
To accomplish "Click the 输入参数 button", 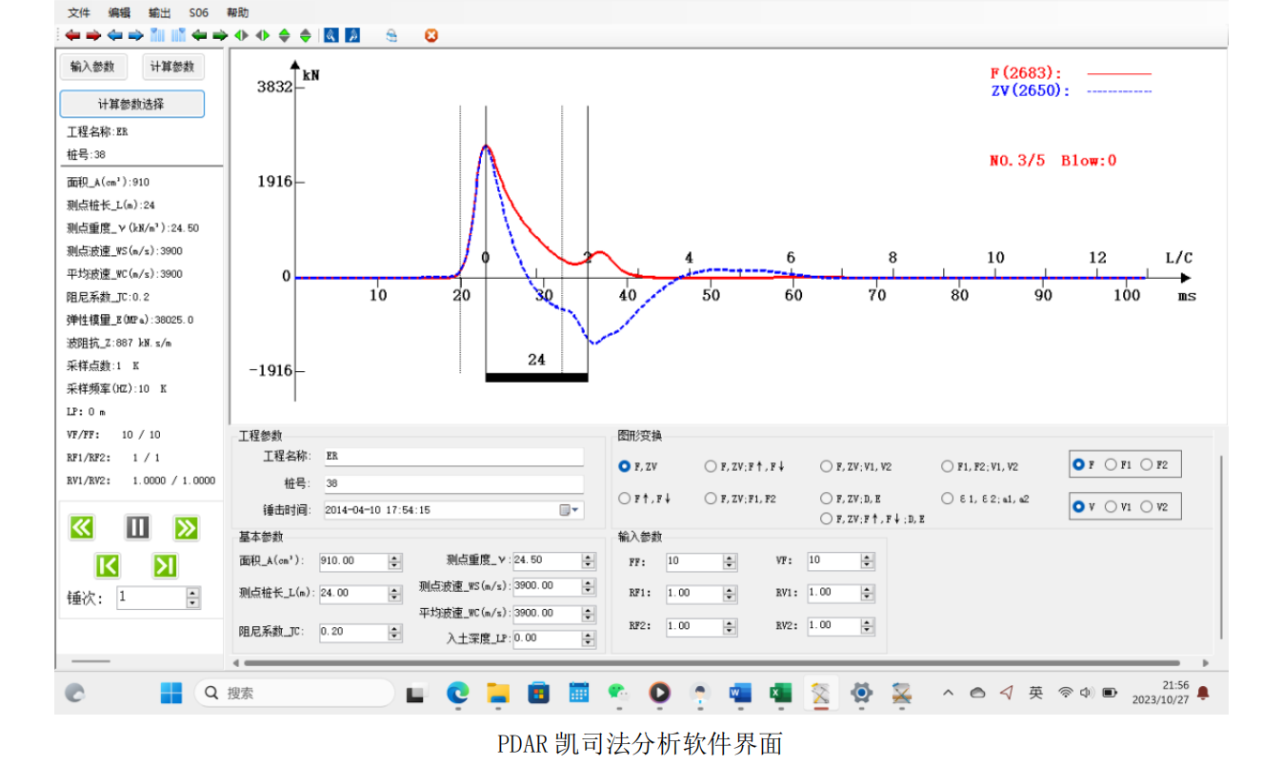I will coord(92,67).
